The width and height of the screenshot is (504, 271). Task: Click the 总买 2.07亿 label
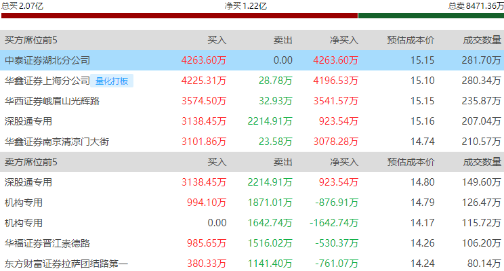(x=22, y=6)
